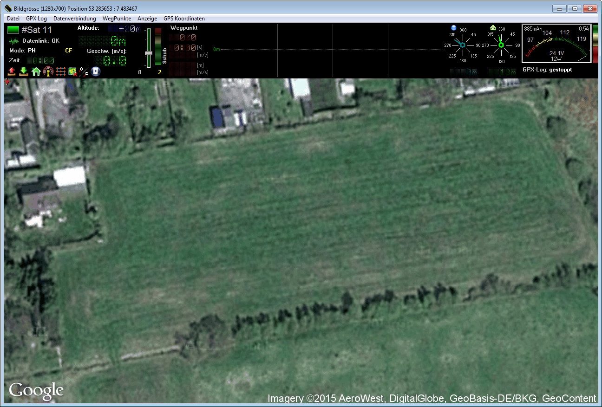
Task: Click the battery voltage gauge display
Action: [x=556, y=44]
